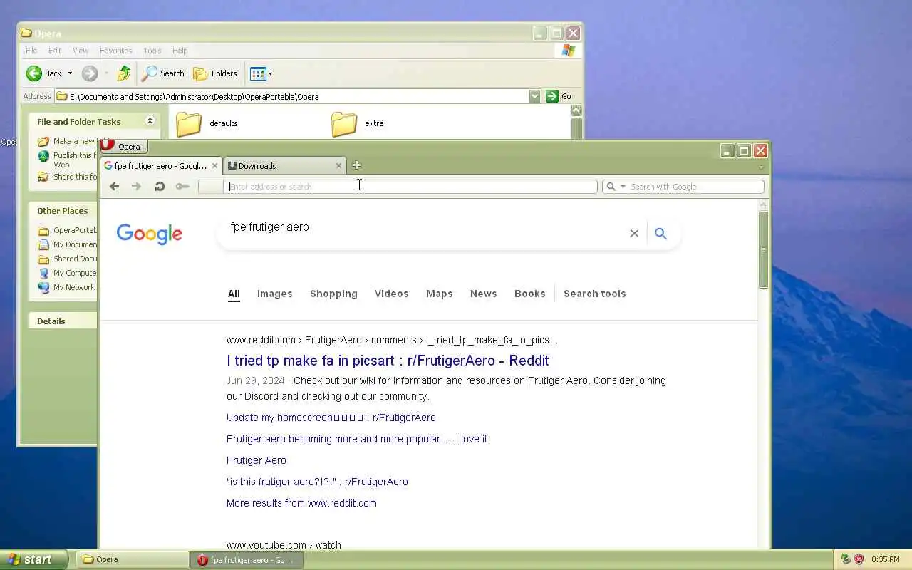This screenshot has height=570, width=912.
Task: Click Explorer's Forward button
Action: [89, 73]
